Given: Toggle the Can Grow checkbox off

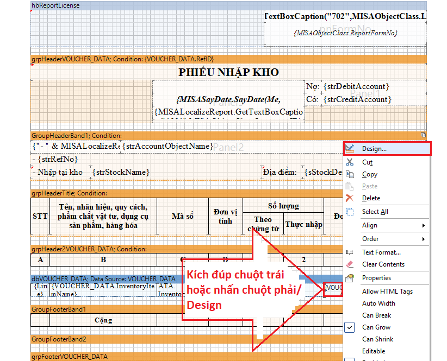Looking at the screenshot, I should click(349, 327).
